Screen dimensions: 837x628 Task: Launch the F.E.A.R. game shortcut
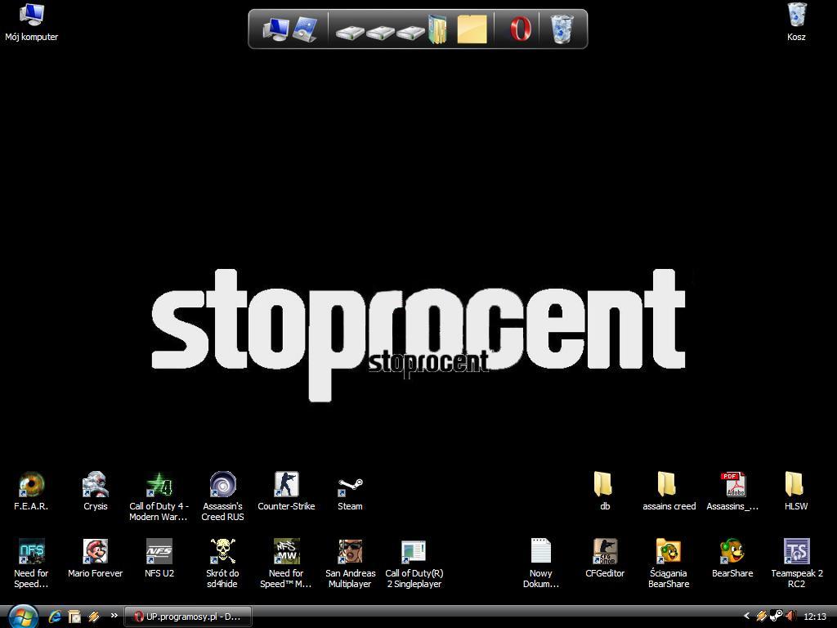(x=31, y=491)
